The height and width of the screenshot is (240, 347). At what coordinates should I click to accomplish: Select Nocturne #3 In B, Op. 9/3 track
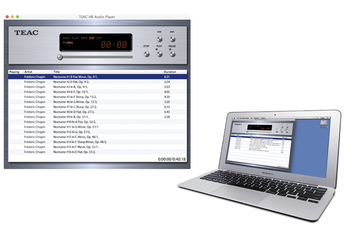coord(98,87)
